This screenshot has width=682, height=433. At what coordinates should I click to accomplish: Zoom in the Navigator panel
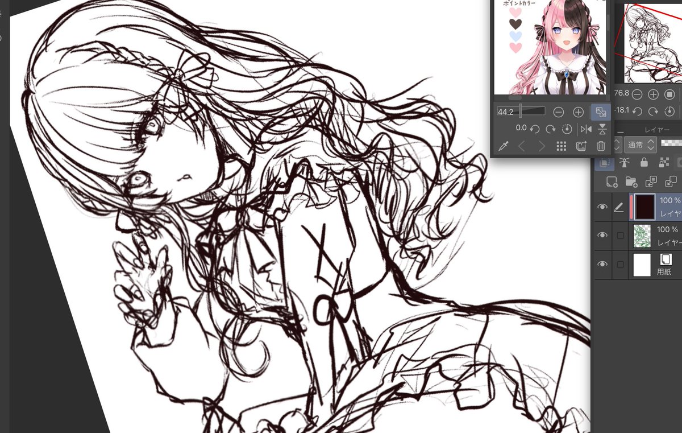[x=654, y=94]
